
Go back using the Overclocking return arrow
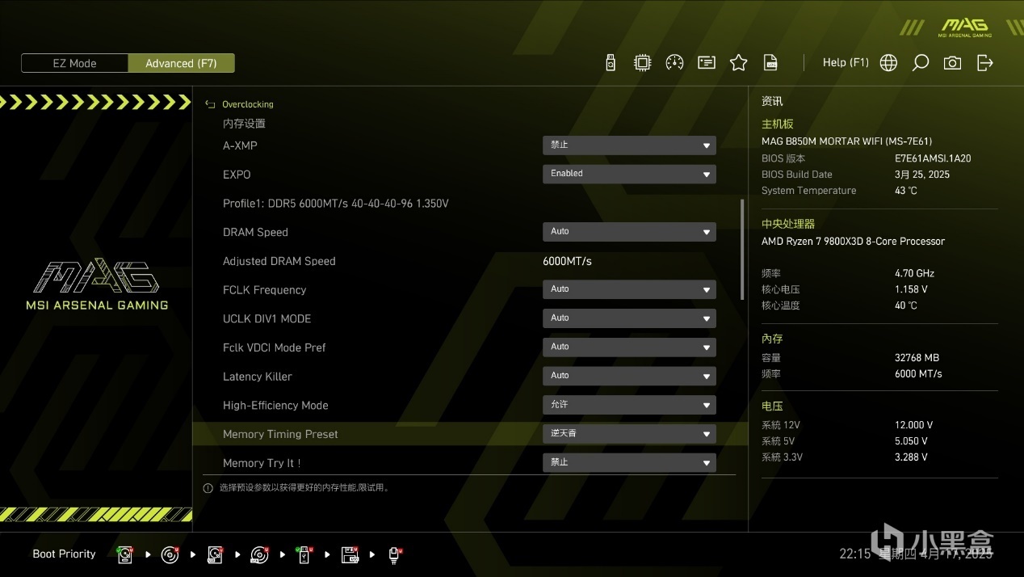click(210, 104)
